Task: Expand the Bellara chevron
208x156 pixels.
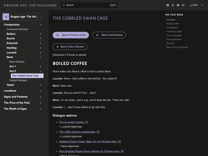Action: [x=40, y=34]
